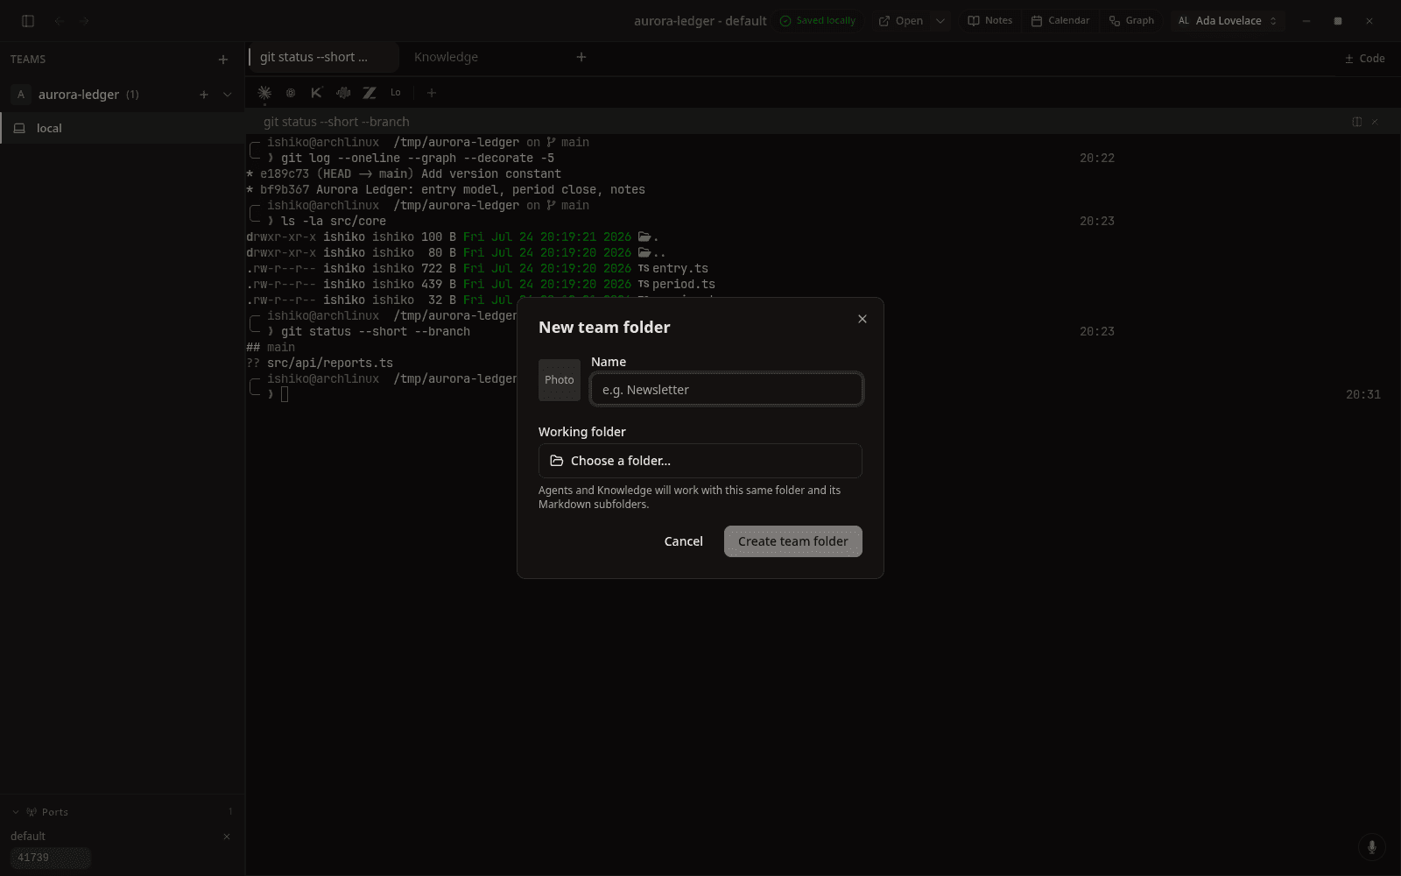1401x876 pixels.
Task: Select the local workspace entry
Action: pyautogui.click(x=123, y=128)
